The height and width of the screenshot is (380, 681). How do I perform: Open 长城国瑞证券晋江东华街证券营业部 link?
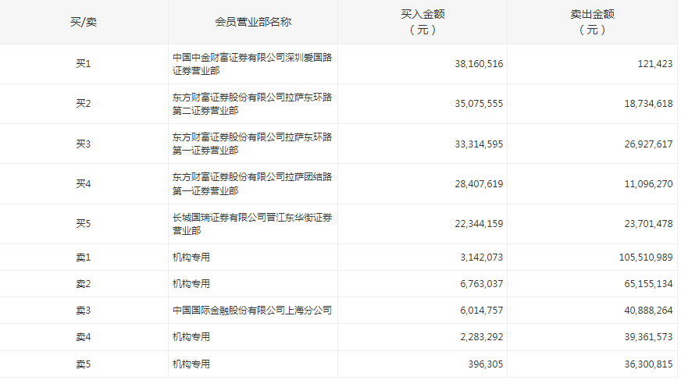(x=252, y=224)
